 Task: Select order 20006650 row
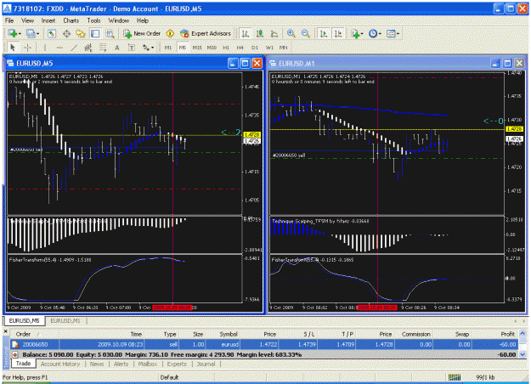264,344
